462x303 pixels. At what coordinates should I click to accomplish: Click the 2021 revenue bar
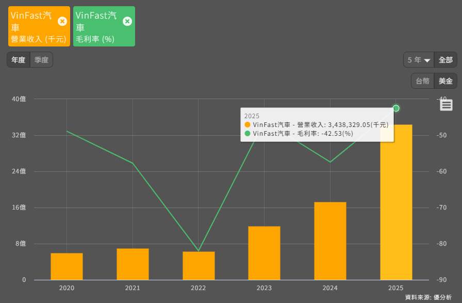133,264
